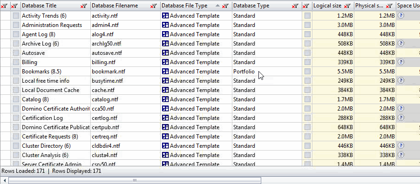Image resolution: width=420 pixels, height=184 pixels.
Task: Click filter icon in Database Title header
Action: 84,6
